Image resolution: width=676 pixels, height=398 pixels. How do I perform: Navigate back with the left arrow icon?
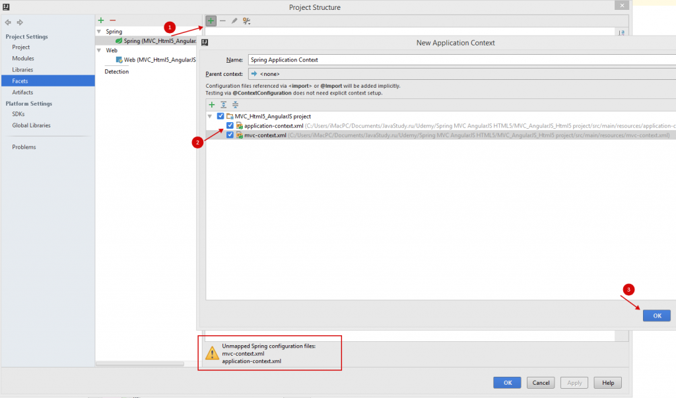coord(8,22)
